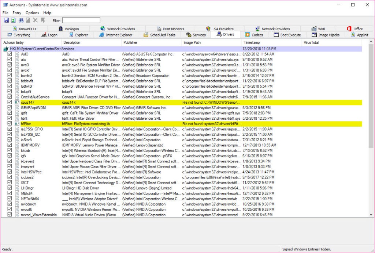
Task: Open the File menu
Action: point(5,13)
